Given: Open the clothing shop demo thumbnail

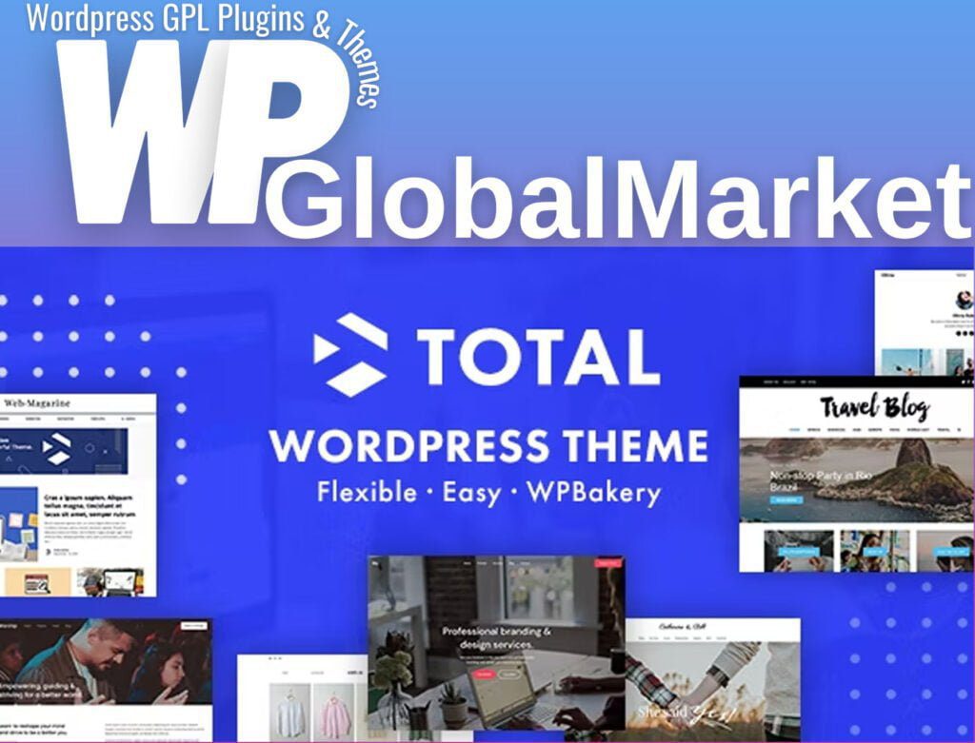Looking at the screenshot, I should 302,697.
